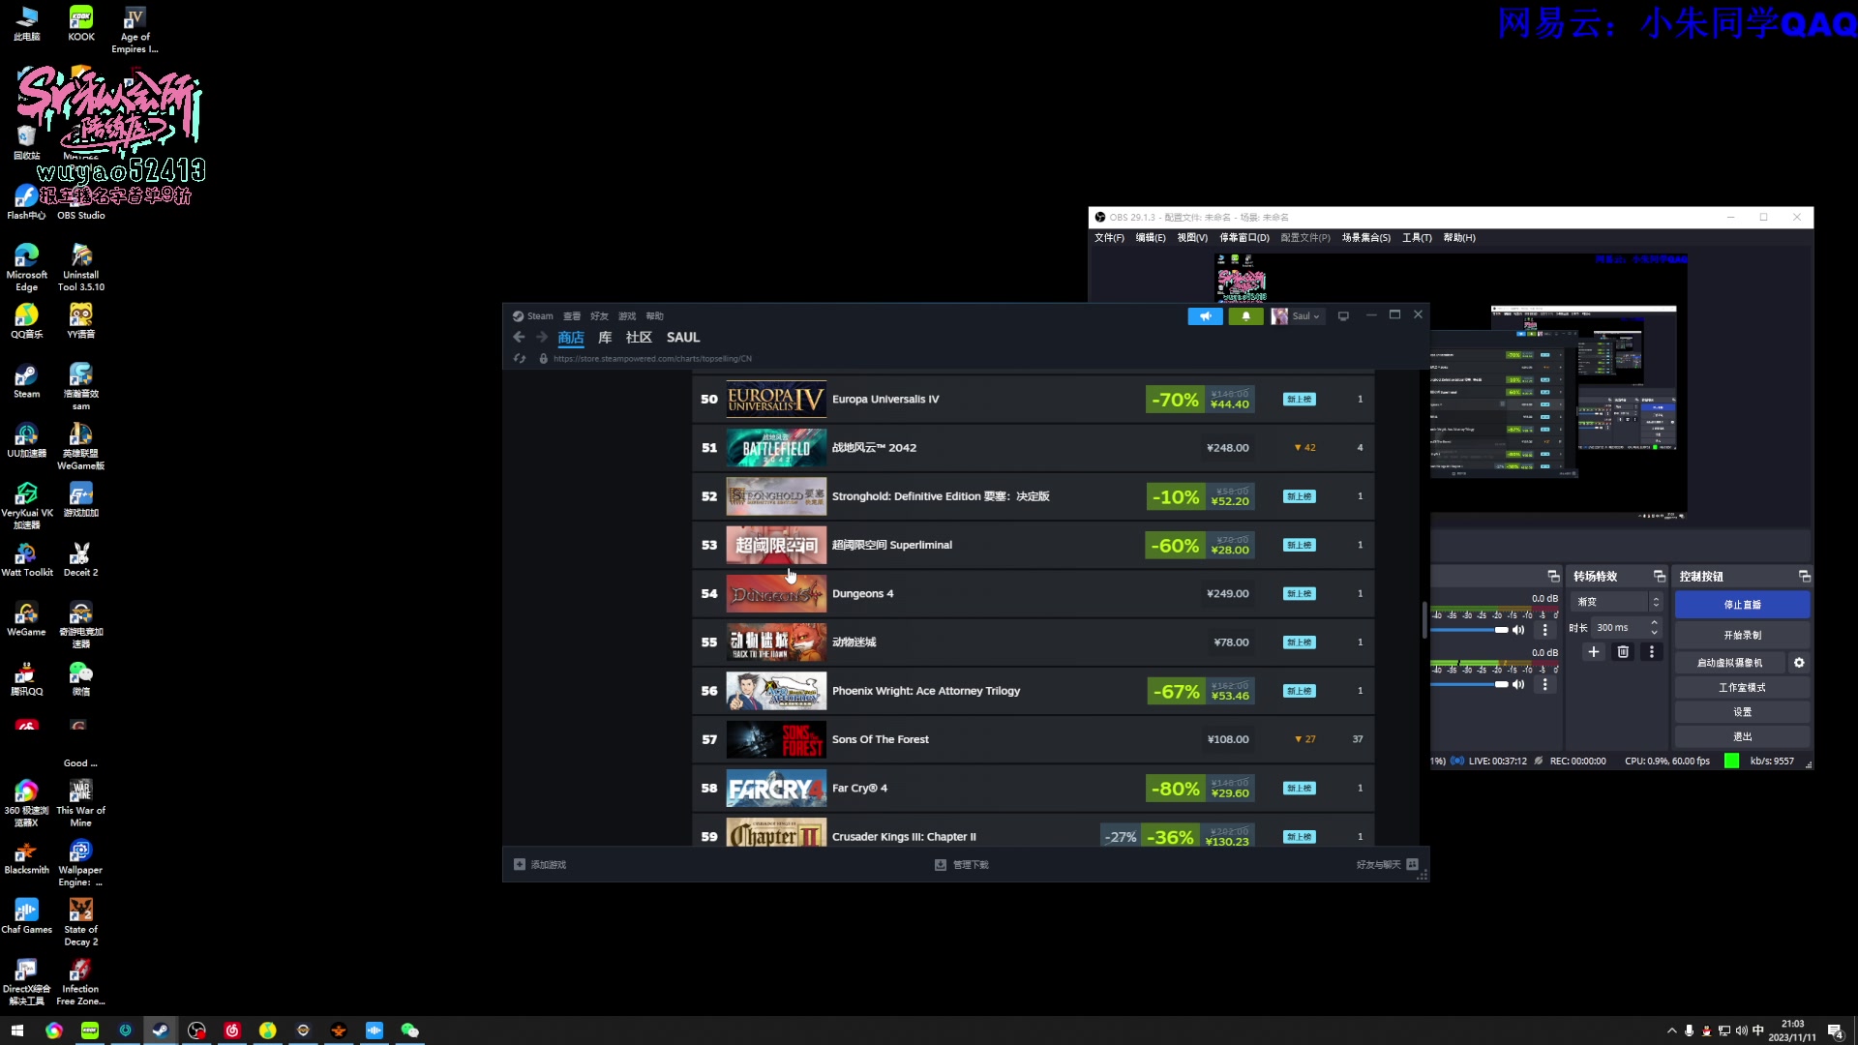Undock the 控制按钮 panel
Screen dimensions: 1858x1045
(x=1804, y=576)
